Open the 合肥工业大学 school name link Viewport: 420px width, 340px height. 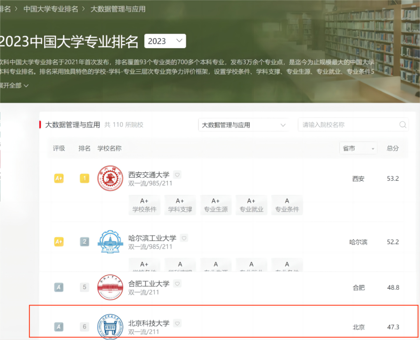[149, 284]
